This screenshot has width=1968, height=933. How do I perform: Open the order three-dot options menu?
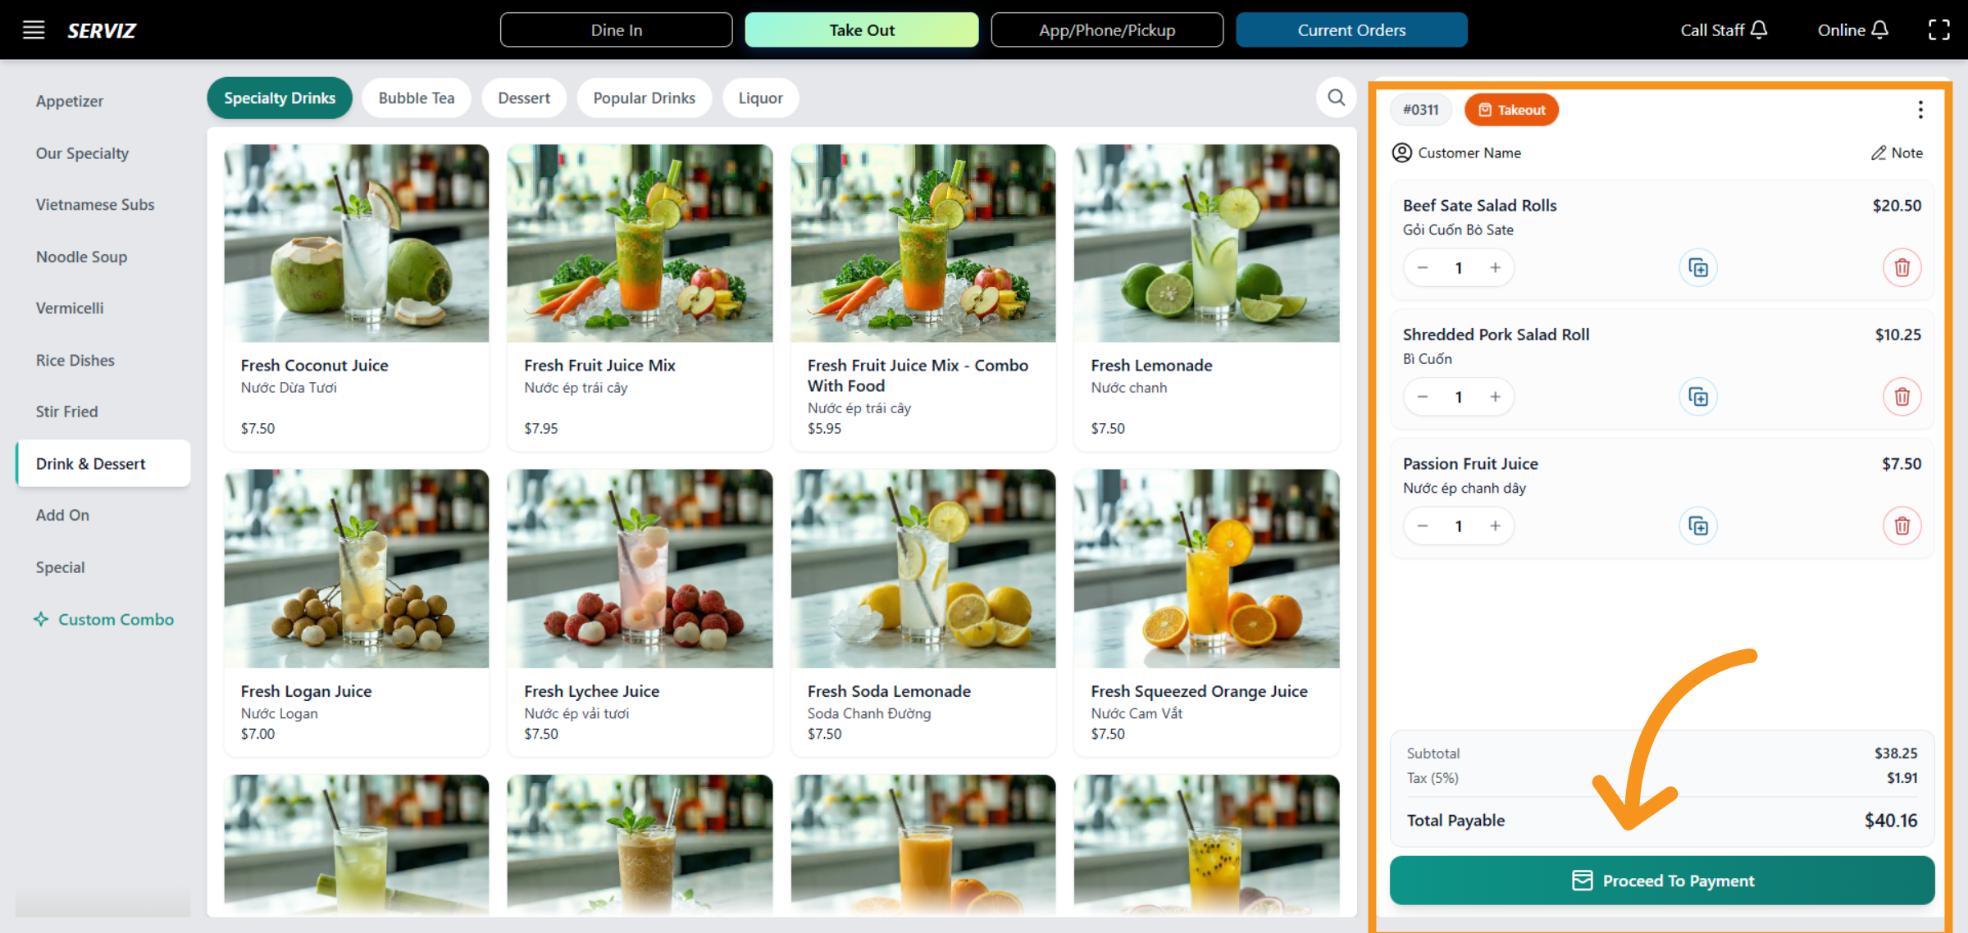1920,110
